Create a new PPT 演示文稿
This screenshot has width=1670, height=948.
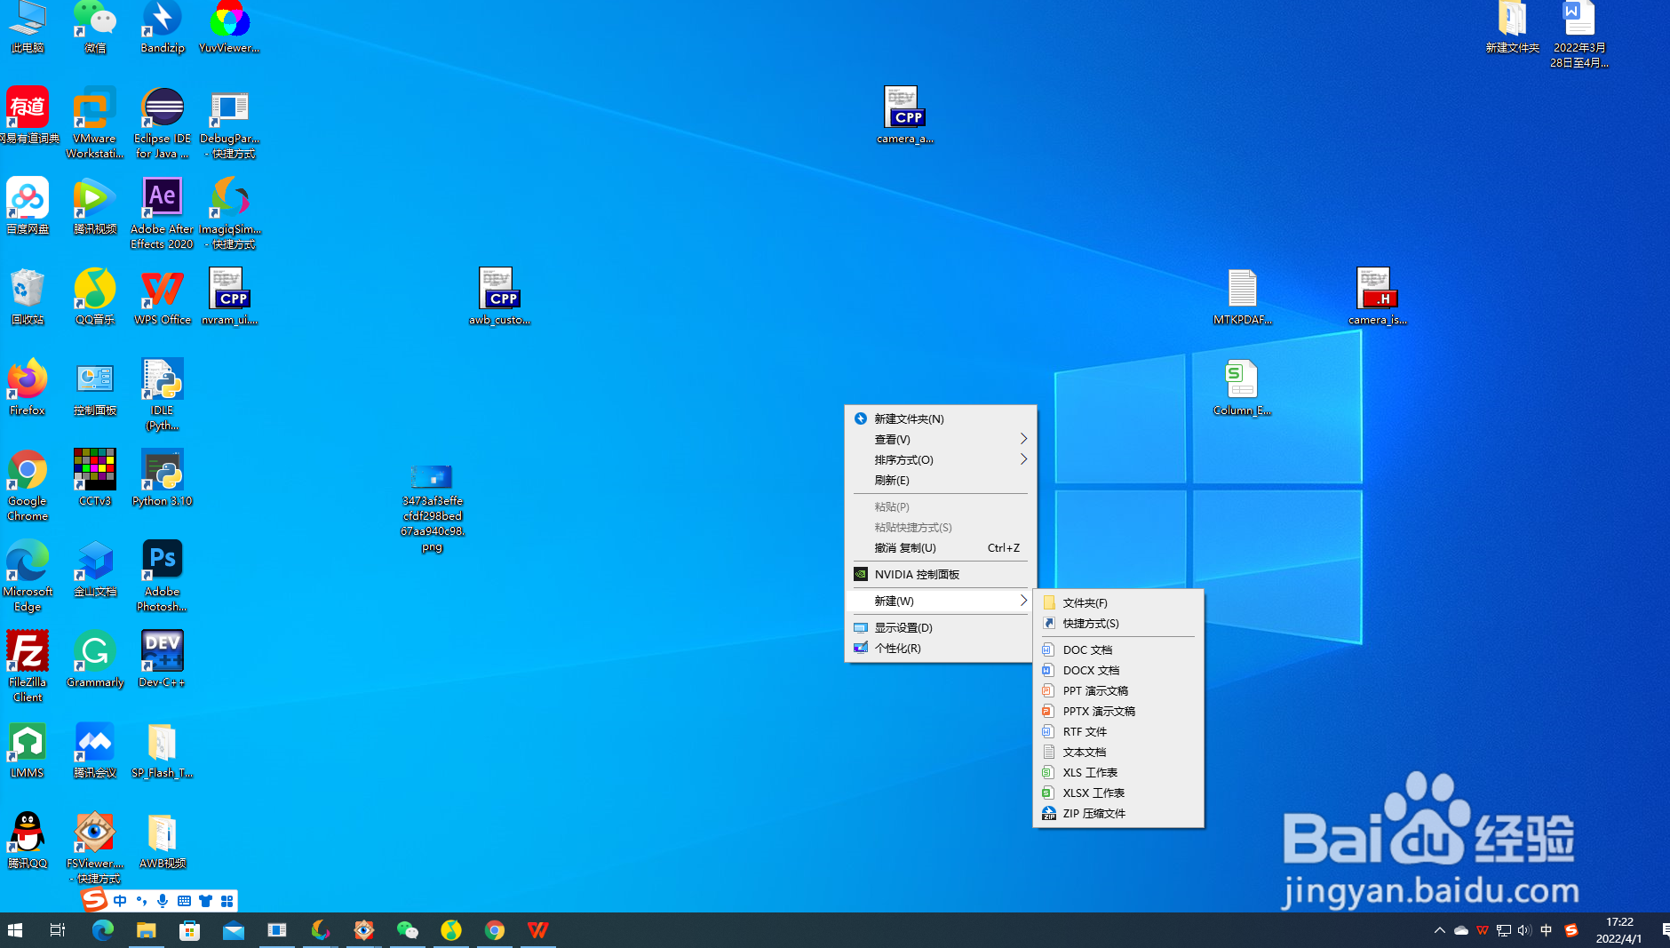click(1118, 690)
